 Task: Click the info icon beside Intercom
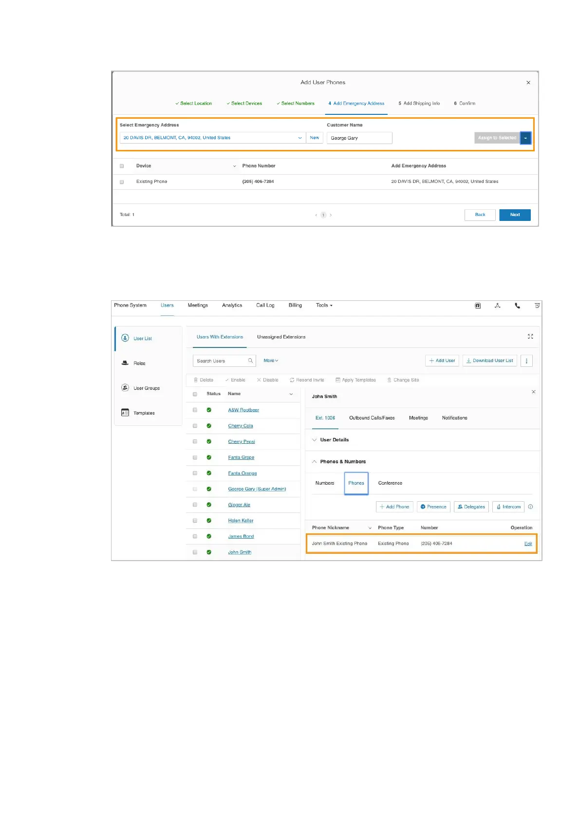pos(530,507)
